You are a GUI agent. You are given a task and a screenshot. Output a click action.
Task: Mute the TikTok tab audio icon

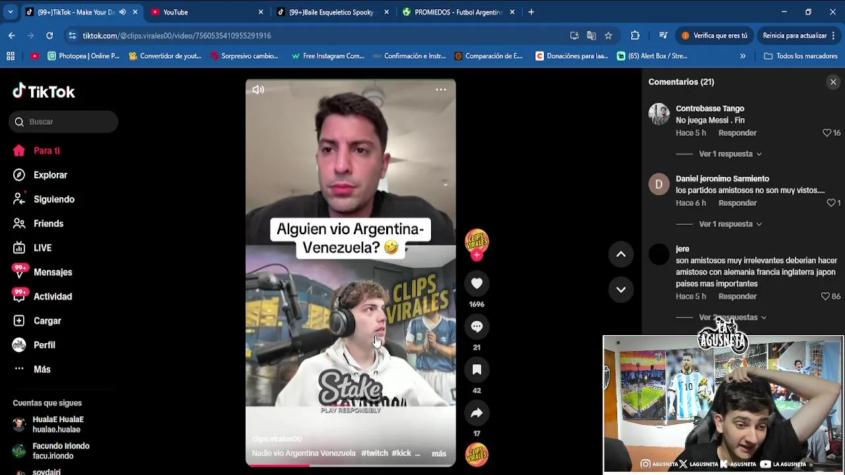click(122, 12)
